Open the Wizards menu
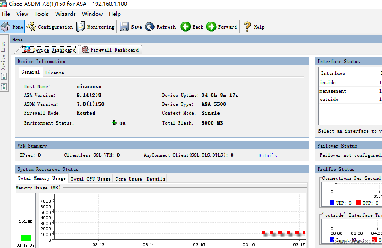This screenshot has height=248, width=382. [65, 14]
